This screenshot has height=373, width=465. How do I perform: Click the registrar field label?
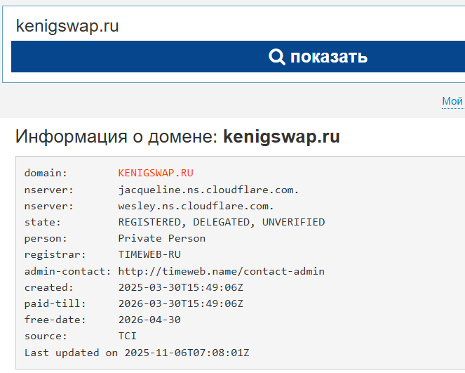pyautogui.click(x=55, y=255)
